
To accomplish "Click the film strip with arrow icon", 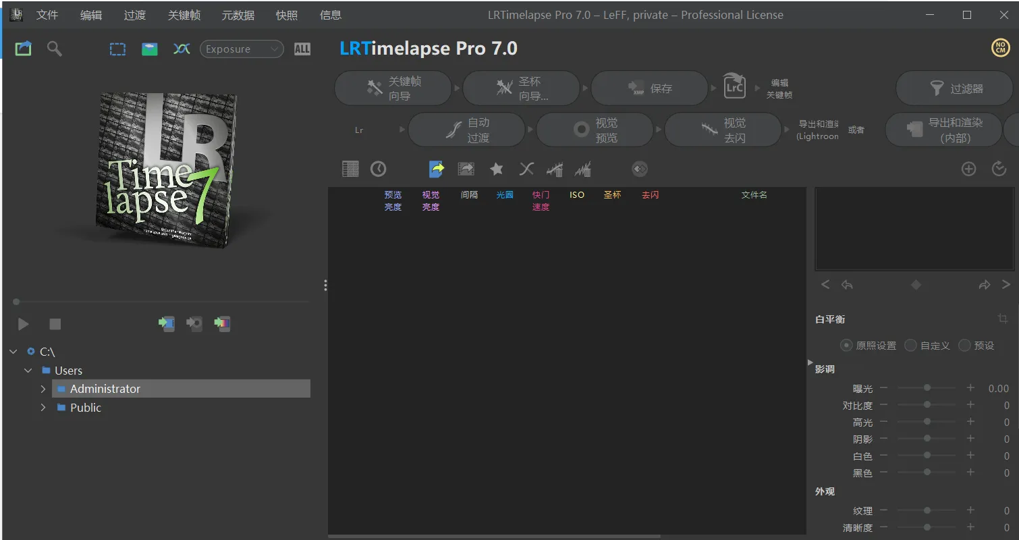I will [x=466, y=169].
